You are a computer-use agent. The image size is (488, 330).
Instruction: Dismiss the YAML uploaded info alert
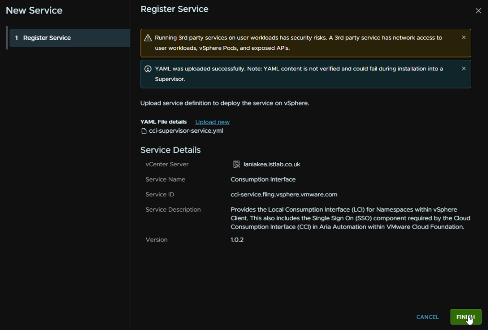[x=464, y=69]
